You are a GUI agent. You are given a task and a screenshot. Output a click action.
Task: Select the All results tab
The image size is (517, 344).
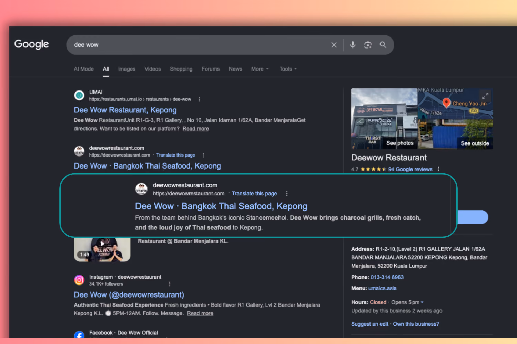point(106,69)
